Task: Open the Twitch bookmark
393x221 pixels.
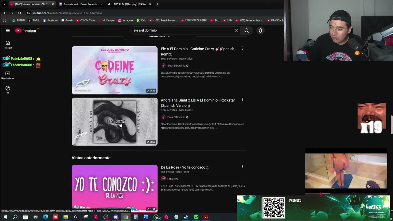Action: click(67, 21)
